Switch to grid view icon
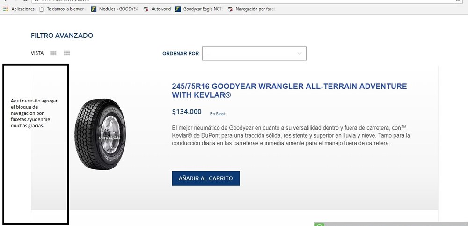Viewport: 468px width, 226px height. (x=53, y=53)
